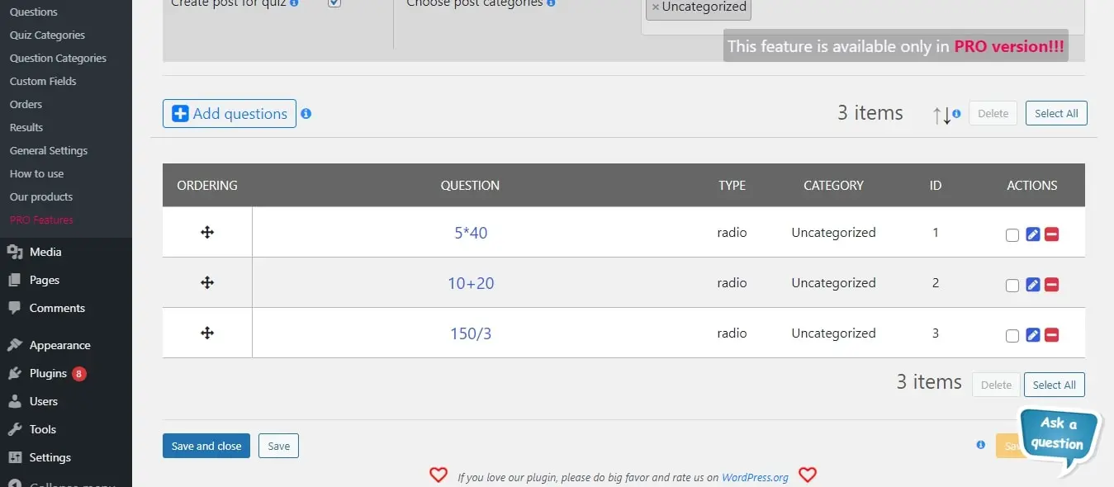This screenshot has height=487, width=1114.
Task: Check the checkbox for question 5*40
Action: coord(1012,235)
